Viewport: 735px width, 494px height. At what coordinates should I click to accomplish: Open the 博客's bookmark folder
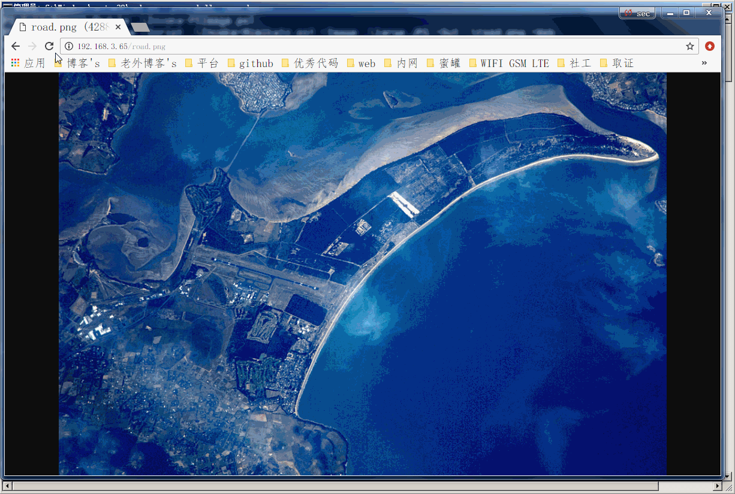77,63
